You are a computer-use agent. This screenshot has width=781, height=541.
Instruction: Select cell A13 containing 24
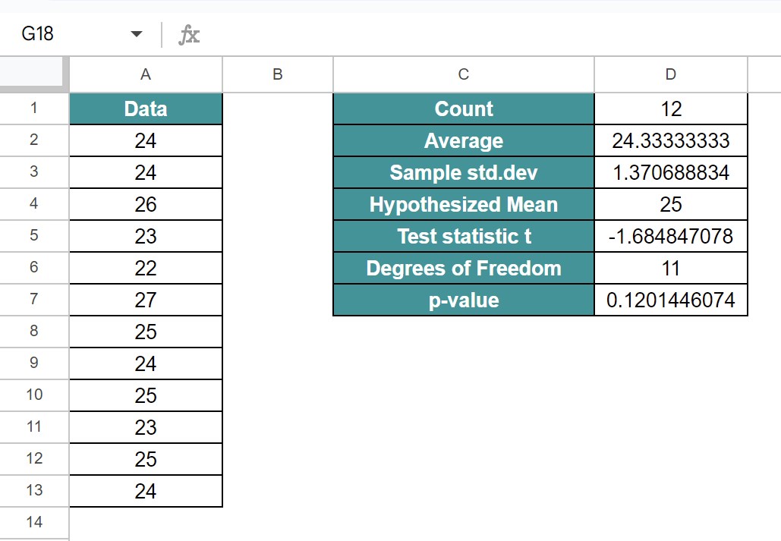(x=146, y=491)
